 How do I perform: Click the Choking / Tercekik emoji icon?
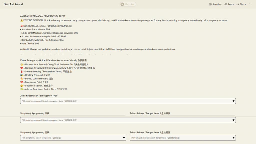[x=21, y=75]
